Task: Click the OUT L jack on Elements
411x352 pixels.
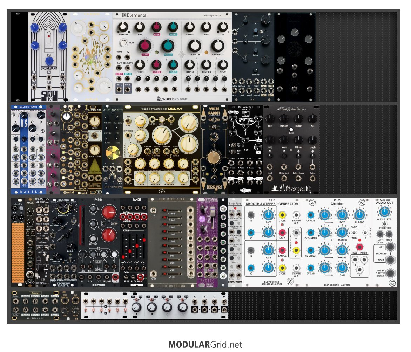Action: pyautogui.click(x=119, y=90)
